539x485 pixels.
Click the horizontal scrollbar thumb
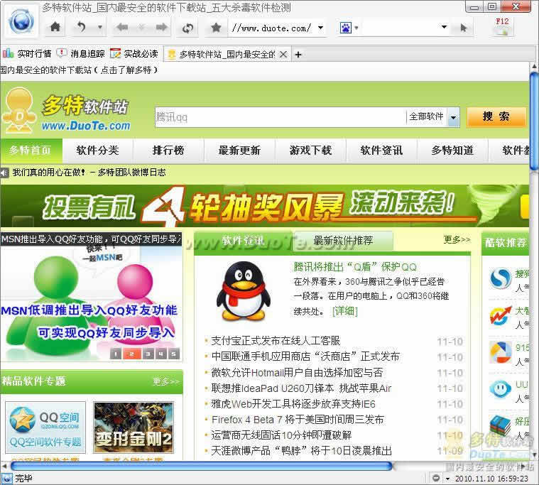(202, 466)
